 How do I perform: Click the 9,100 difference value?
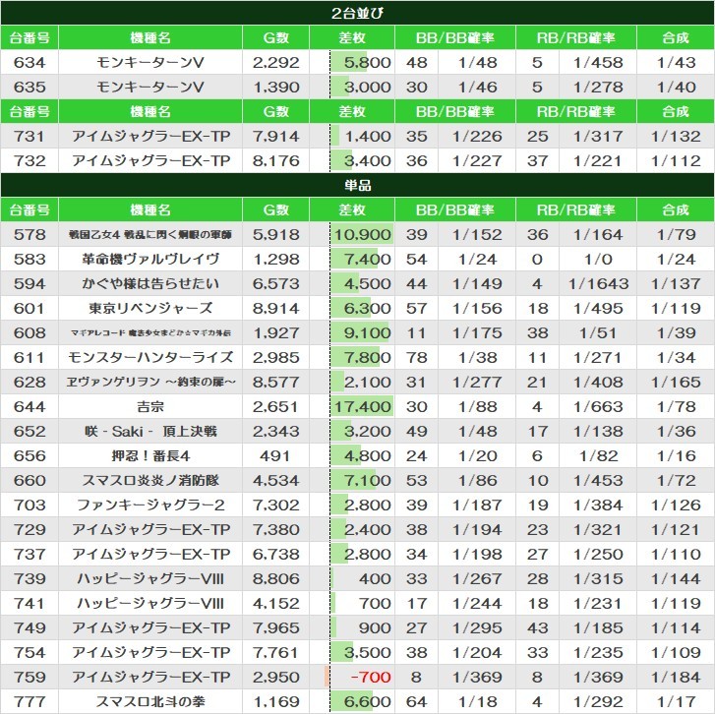click(368, 332)
